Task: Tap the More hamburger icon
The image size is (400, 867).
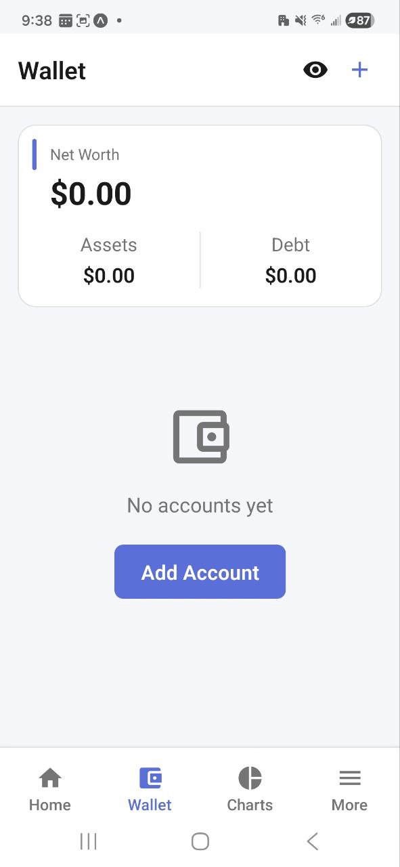Action: click(x=349, y=778)
